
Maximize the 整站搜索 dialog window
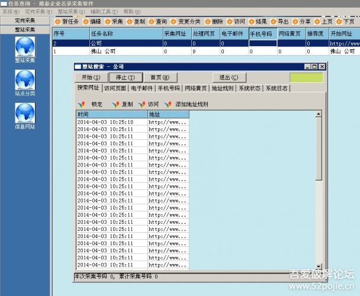314,66
